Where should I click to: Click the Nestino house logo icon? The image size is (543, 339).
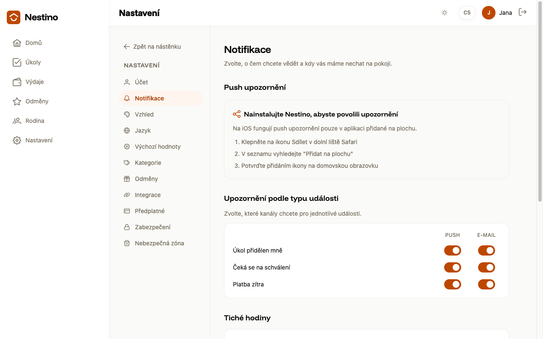pos(14,17)
